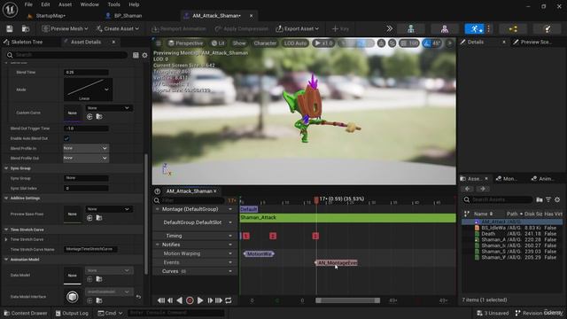Play the montage forward
This screenshot has width=567, height=319.
[x=200, y=300]
